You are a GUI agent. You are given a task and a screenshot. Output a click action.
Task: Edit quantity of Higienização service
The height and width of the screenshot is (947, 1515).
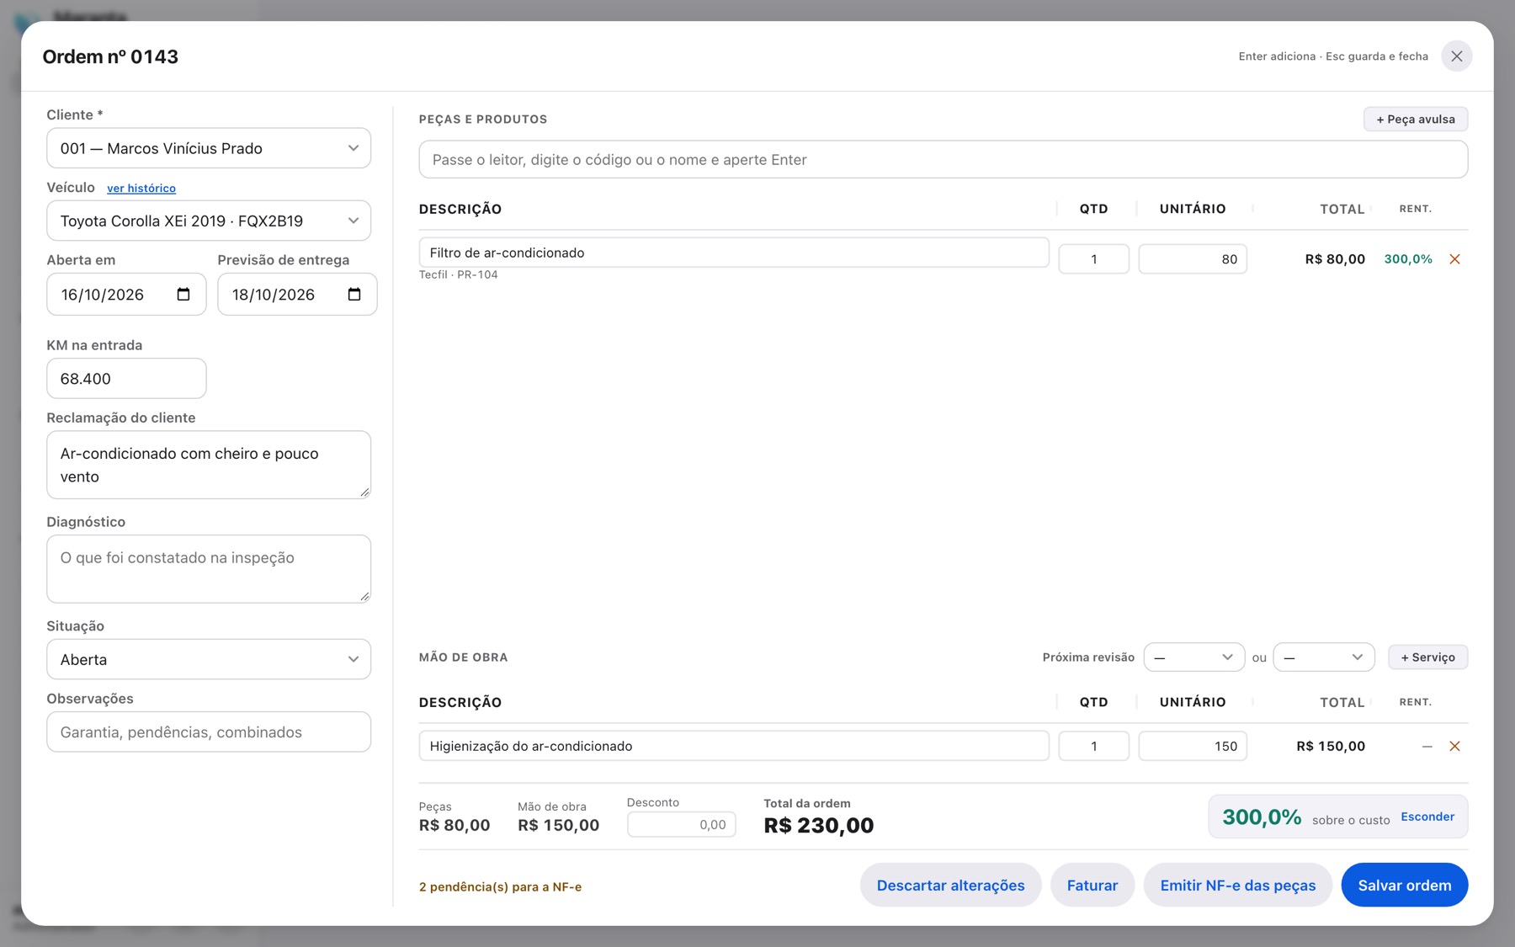(x=1093, y=746)
